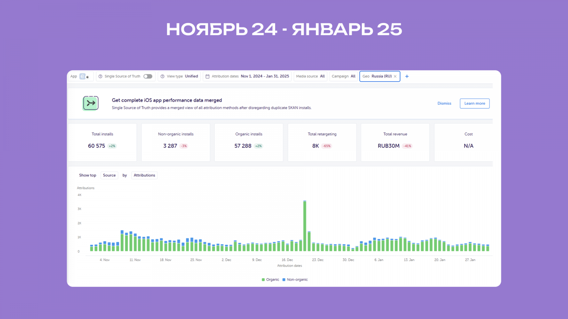
Task: Add a new filter with the plus icon
Action: click(407, 76)
